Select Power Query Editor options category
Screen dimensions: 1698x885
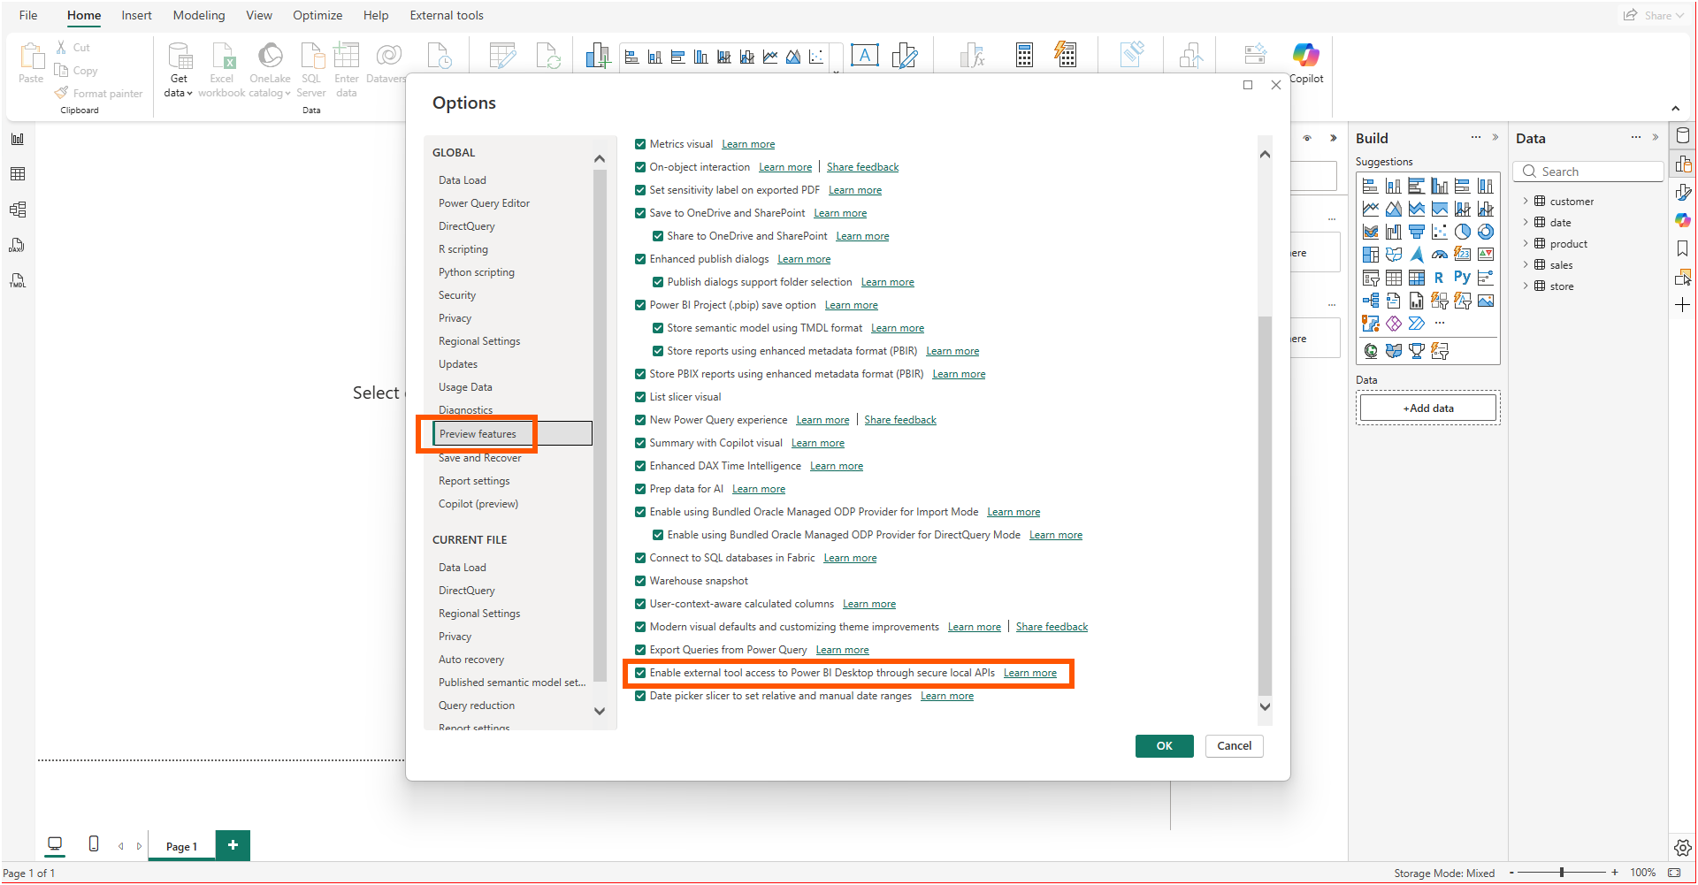[x=484, y=203]
